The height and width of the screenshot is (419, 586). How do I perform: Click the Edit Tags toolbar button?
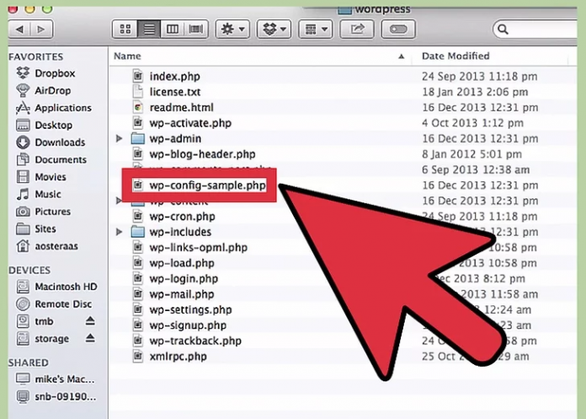pyautogui.click(x=399, y=29)
